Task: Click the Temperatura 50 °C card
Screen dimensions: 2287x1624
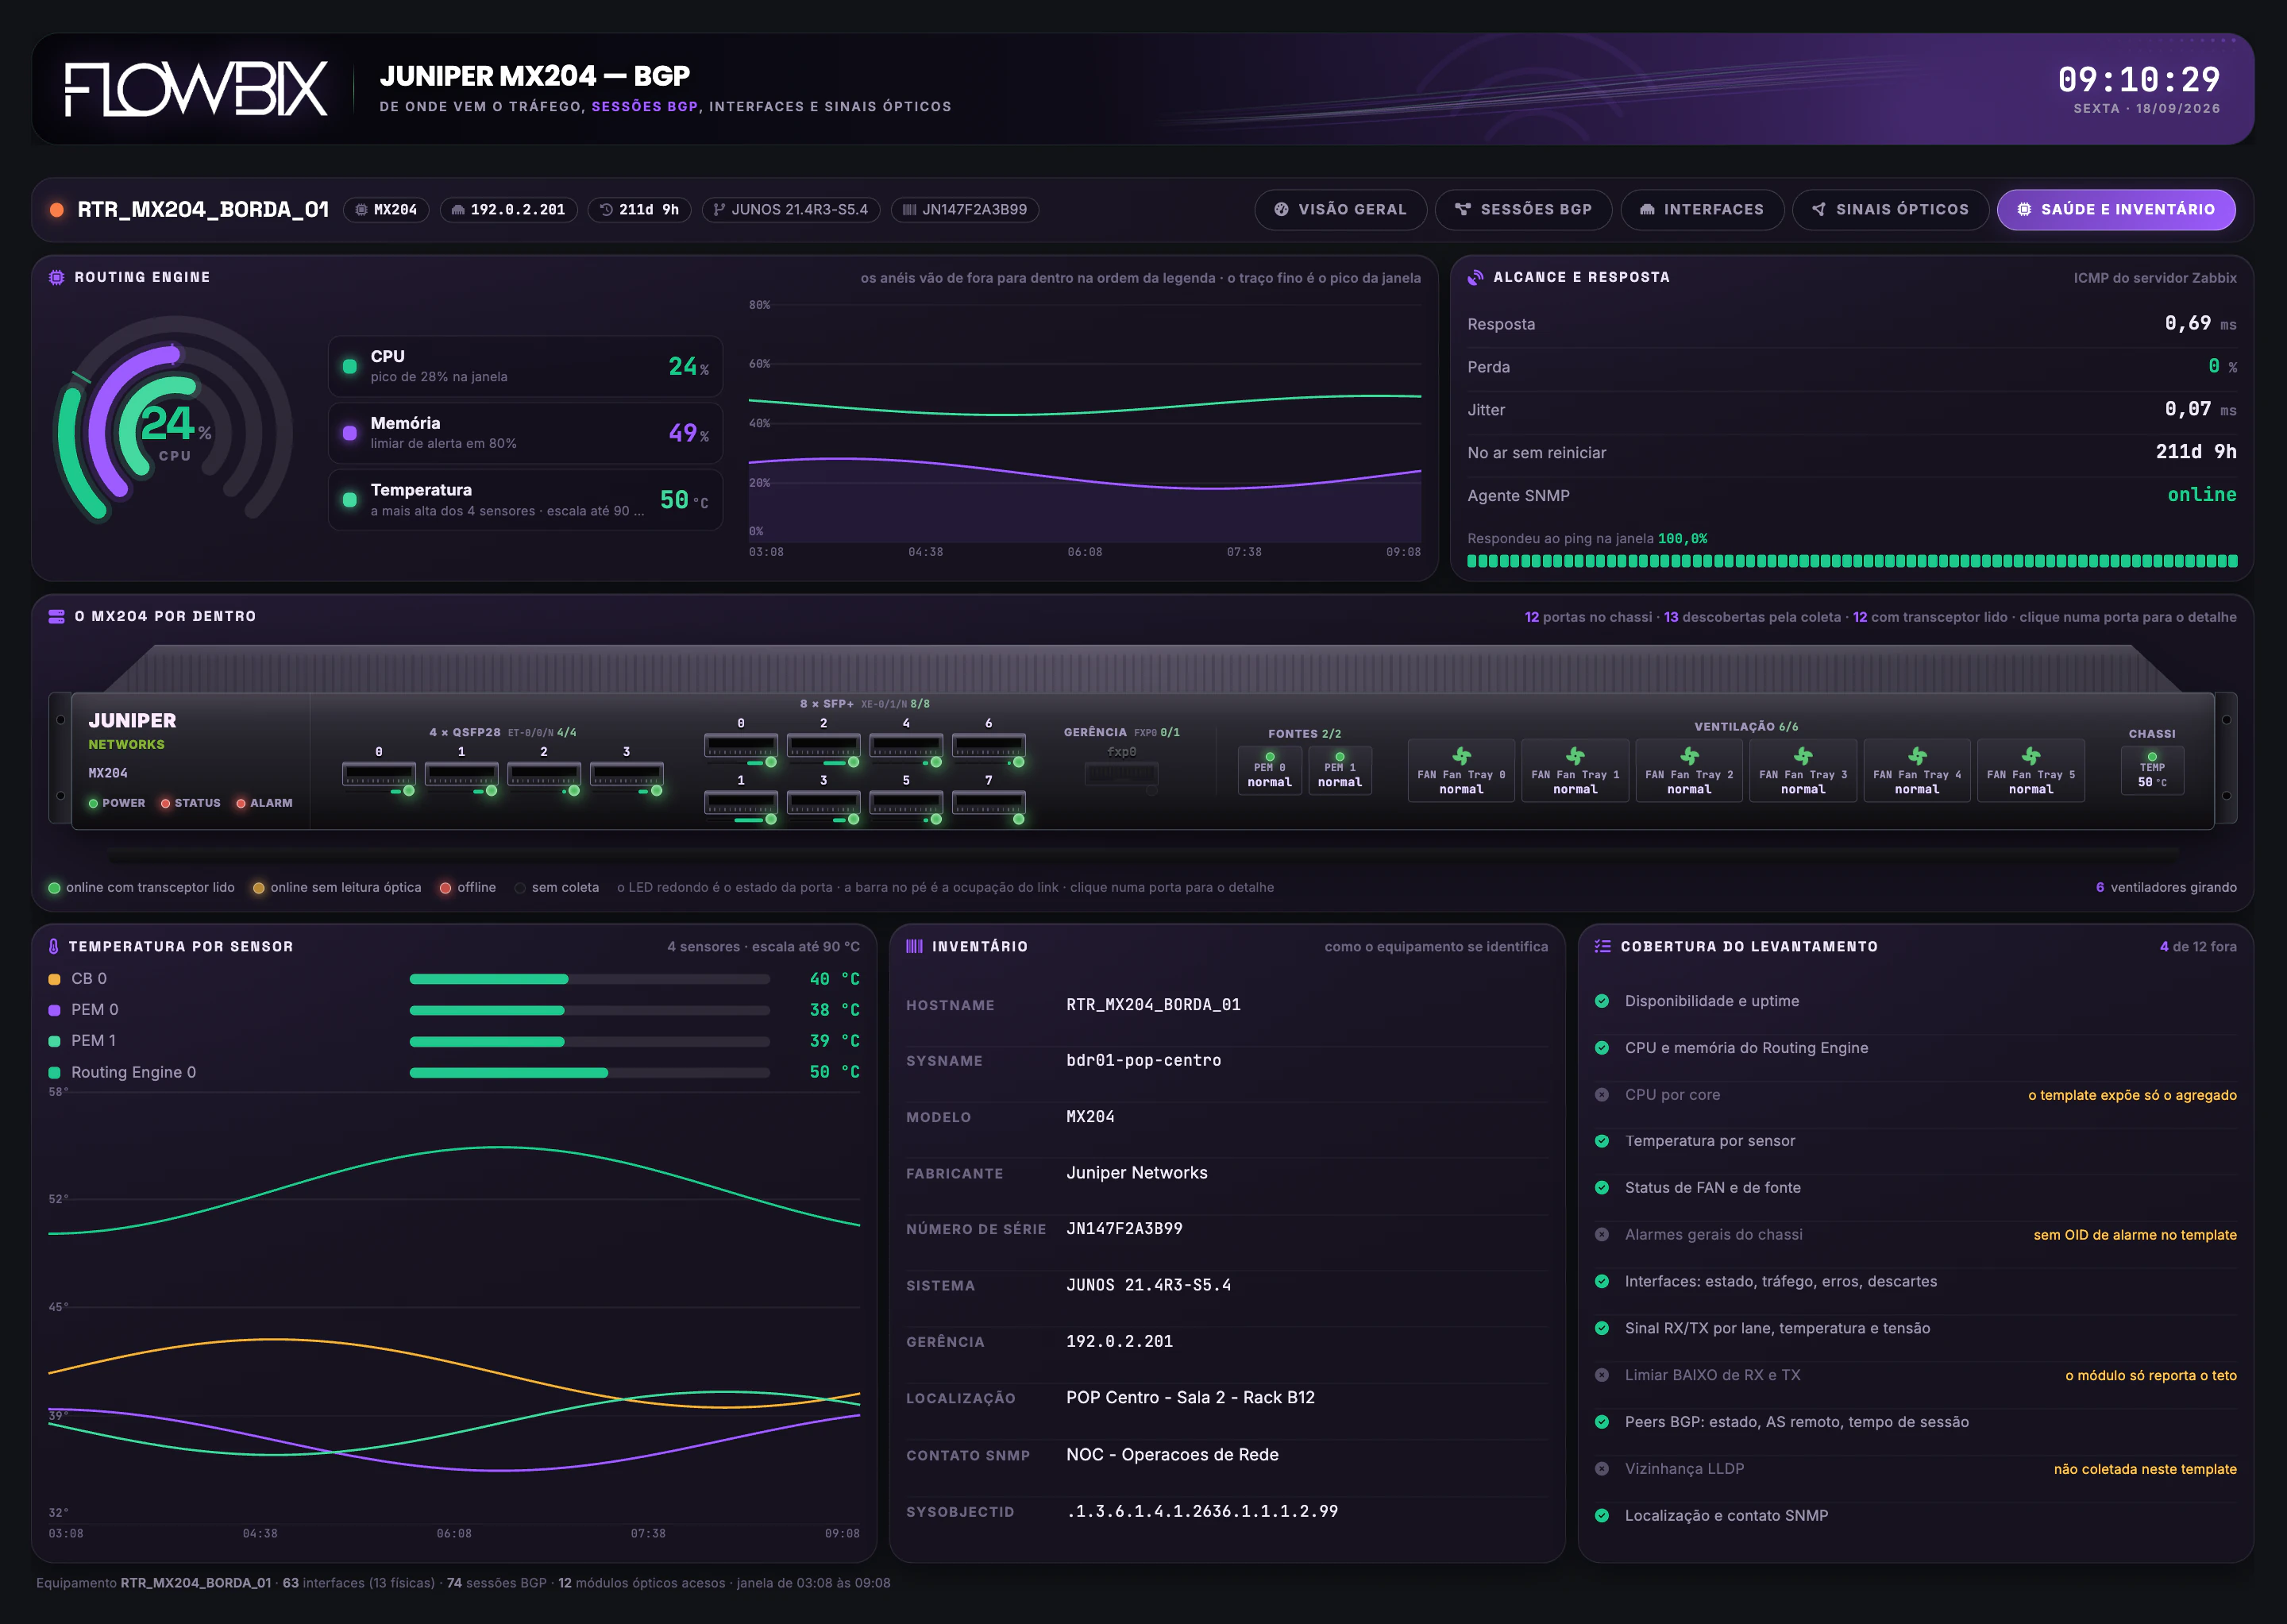Action: pos(525,500)
